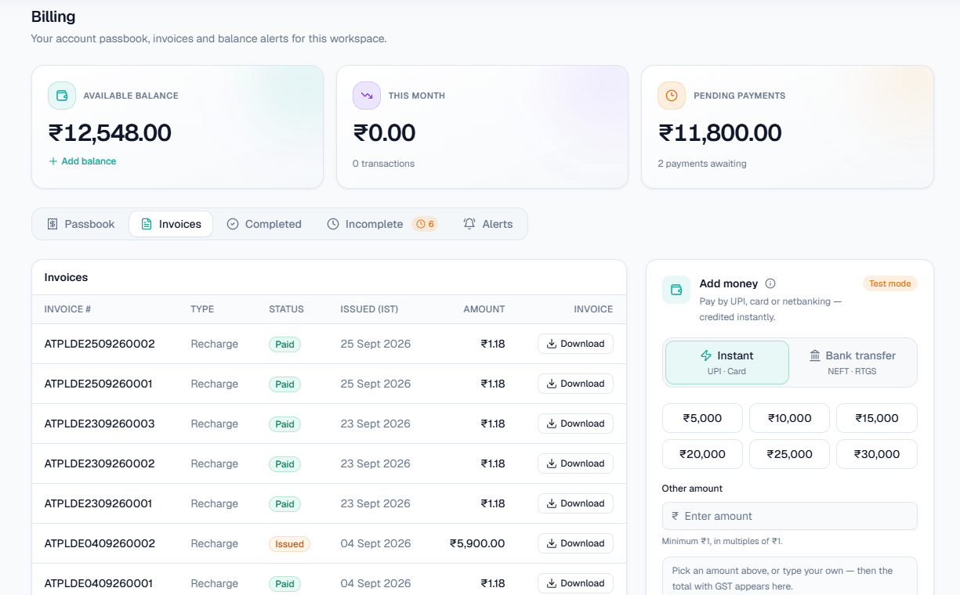Download invoice ATPLDE0409260001
Screen dimensions: 960x595
click(x=575, y=583)
